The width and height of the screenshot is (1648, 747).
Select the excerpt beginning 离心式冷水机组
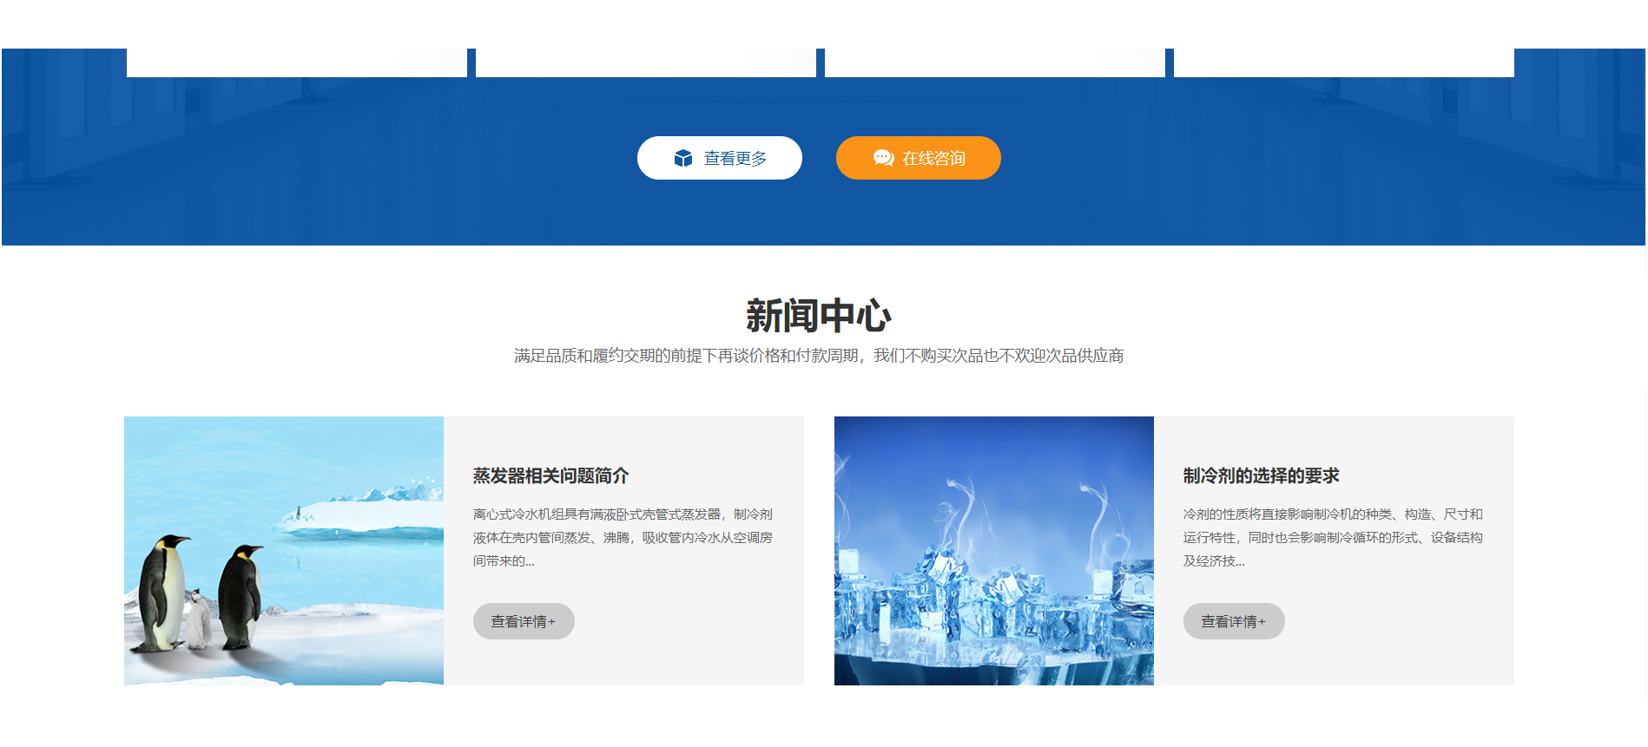click(623, 538)
